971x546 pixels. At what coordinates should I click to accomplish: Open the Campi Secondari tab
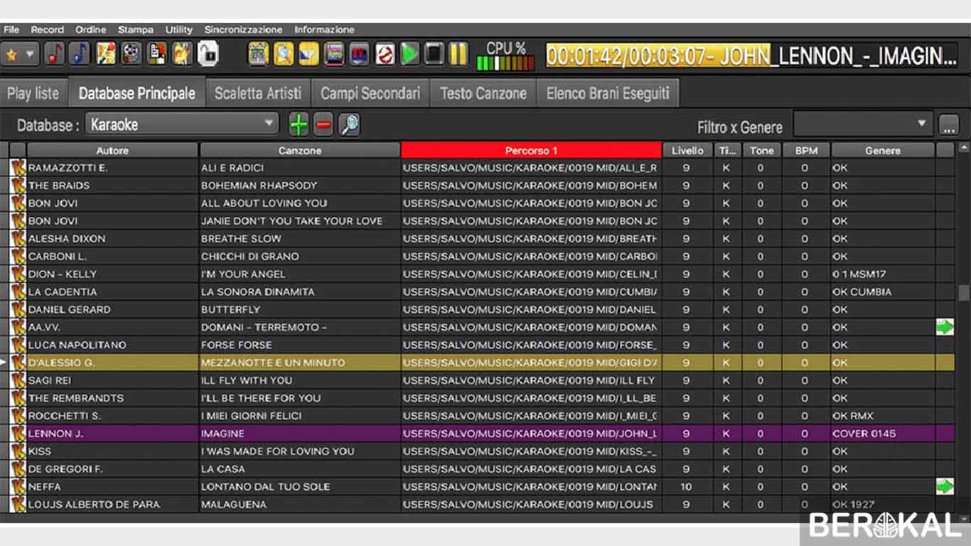(x=370, y=93)
